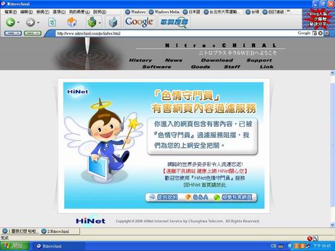
Task: Expand hidden tray icons arrow
Action: (x=290, y=246)
